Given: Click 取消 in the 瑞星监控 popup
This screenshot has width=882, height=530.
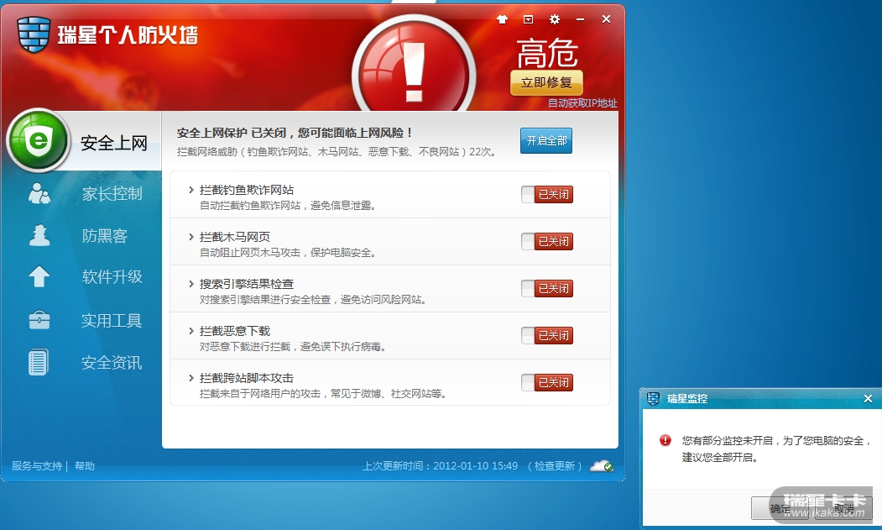Looking at the screenshot, I should [x=843, y=509].
